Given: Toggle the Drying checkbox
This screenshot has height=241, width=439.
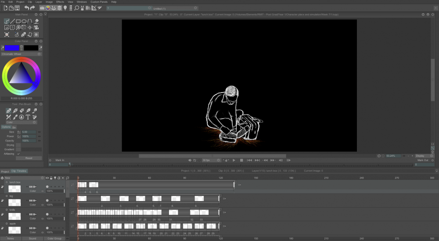Looking at the screenshot, I should coord(18,145).
